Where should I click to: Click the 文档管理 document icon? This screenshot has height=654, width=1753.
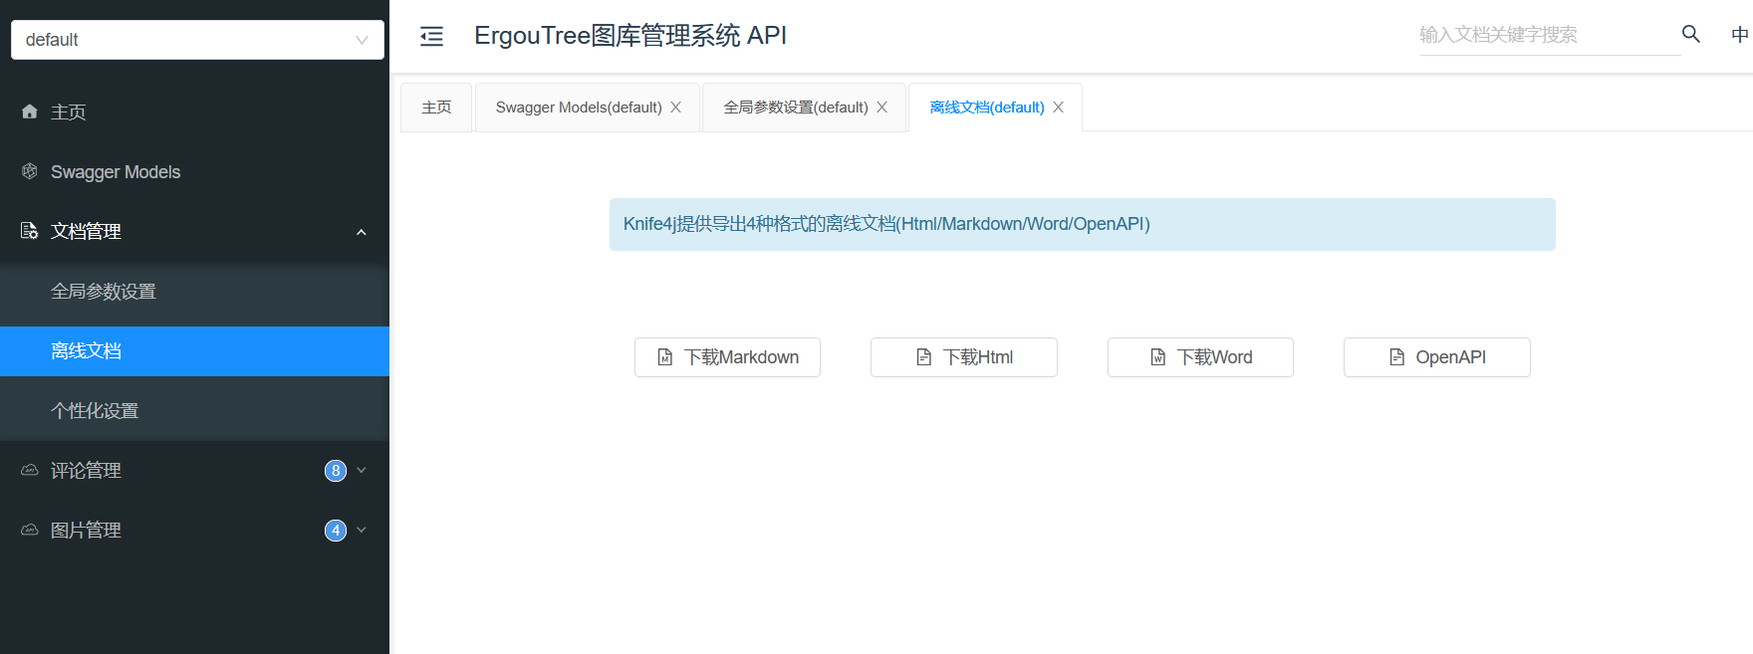click(30, 231)
